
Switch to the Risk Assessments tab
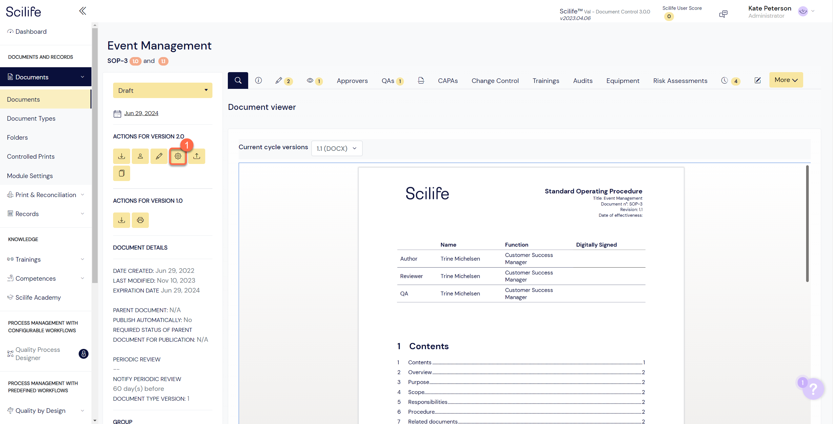pos(680,81)
